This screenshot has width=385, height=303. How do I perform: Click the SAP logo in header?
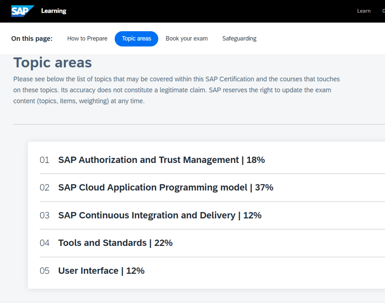coord(22,11)
